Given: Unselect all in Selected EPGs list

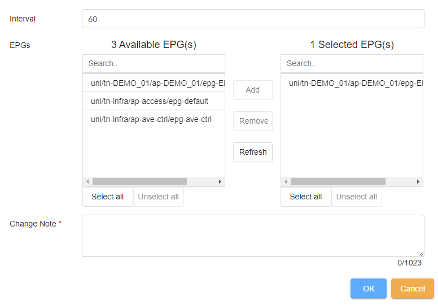Looking at the screenshot, I should [357, 197].
